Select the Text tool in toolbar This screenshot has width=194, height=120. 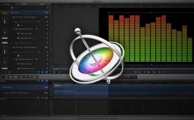(30, 77)
